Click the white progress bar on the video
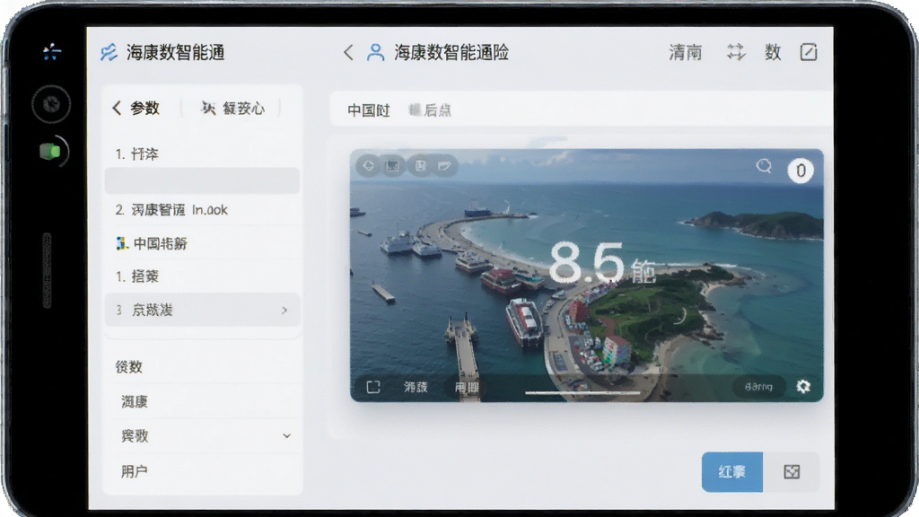Viewport: 919px width, 517px height. pyautogui.click(x=582, y=393)
